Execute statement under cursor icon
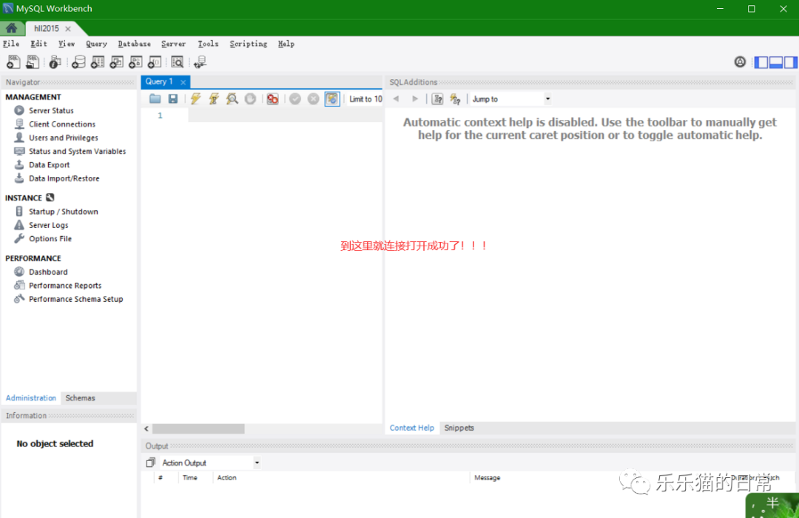This screenshot has height=518, width=799. click(214, 99)
